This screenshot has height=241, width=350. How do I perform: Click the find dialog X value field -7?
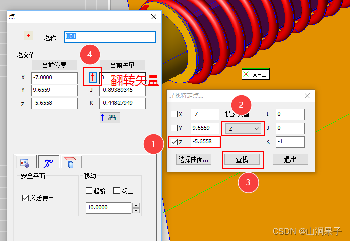(205, 114)
